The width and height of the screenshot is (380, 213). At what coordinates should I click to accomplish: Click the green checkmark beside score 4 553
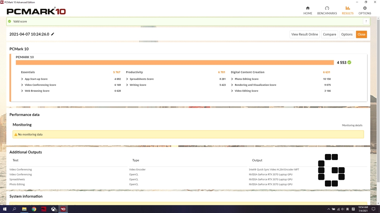coord(349,62)
